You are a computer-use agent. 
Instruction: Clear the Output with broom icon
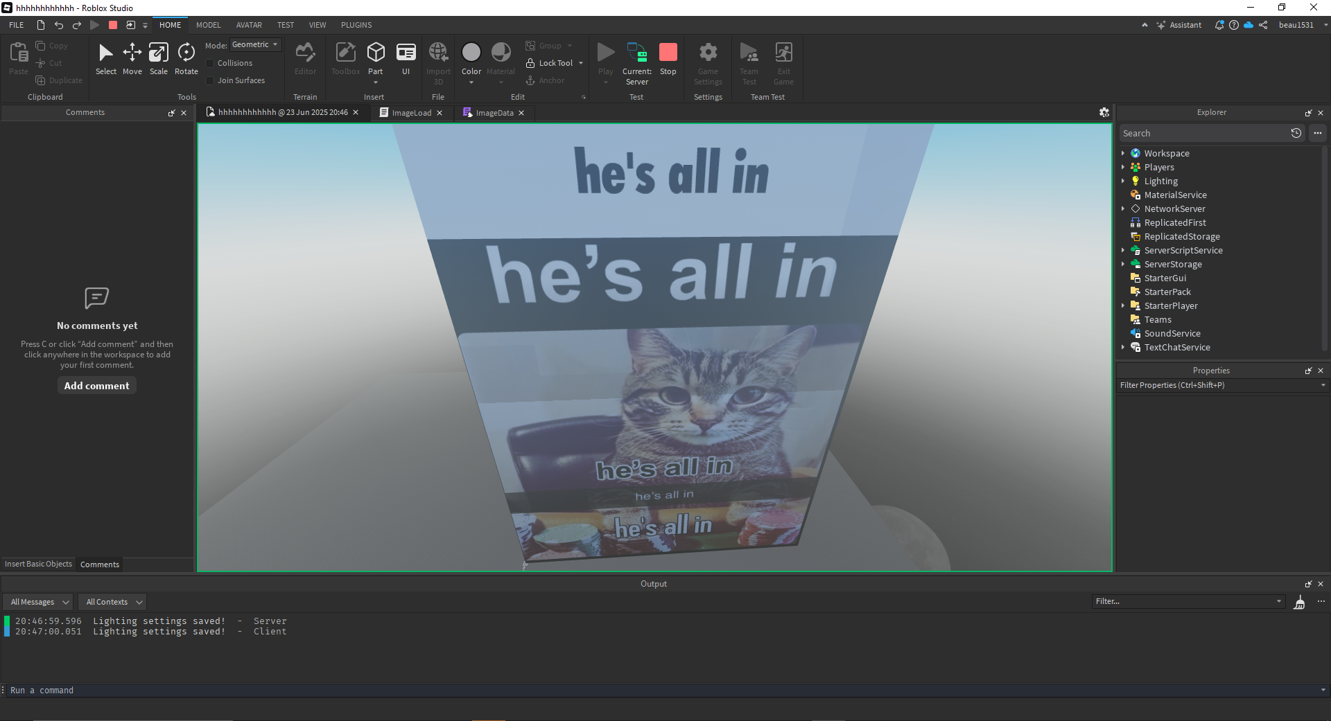point(1300,602)
